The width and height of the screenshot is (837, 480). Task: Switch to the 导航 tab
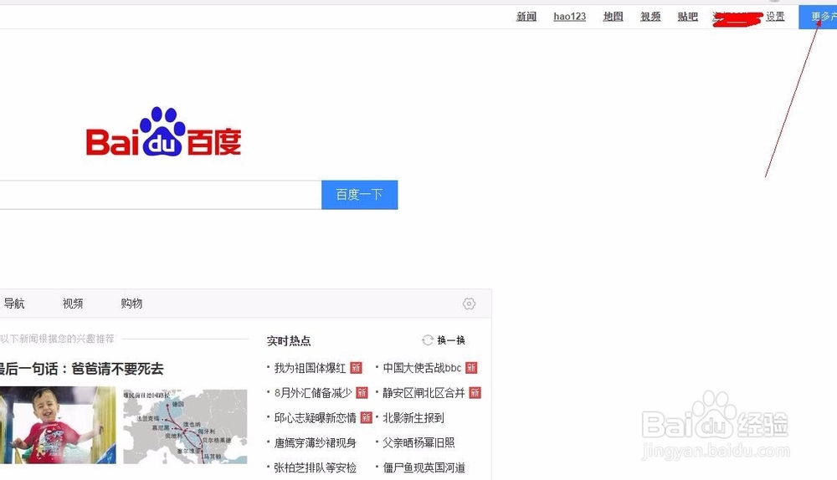(x=14, y=304)
